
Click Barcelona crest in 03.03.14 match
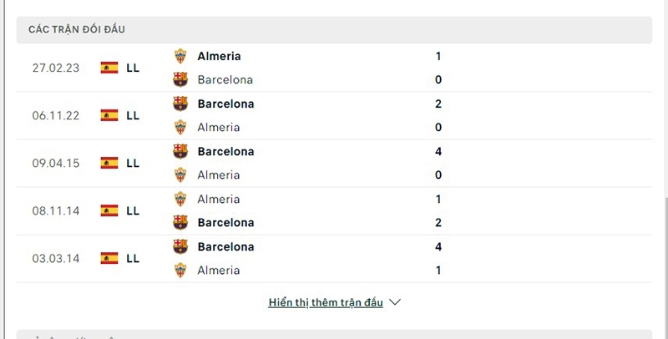tap(180, 246)
